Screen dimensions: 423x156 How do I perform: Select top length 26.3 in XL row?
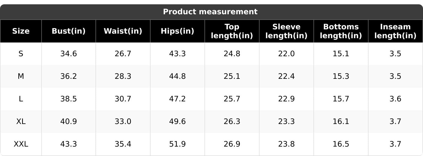[x=232, y=122]
